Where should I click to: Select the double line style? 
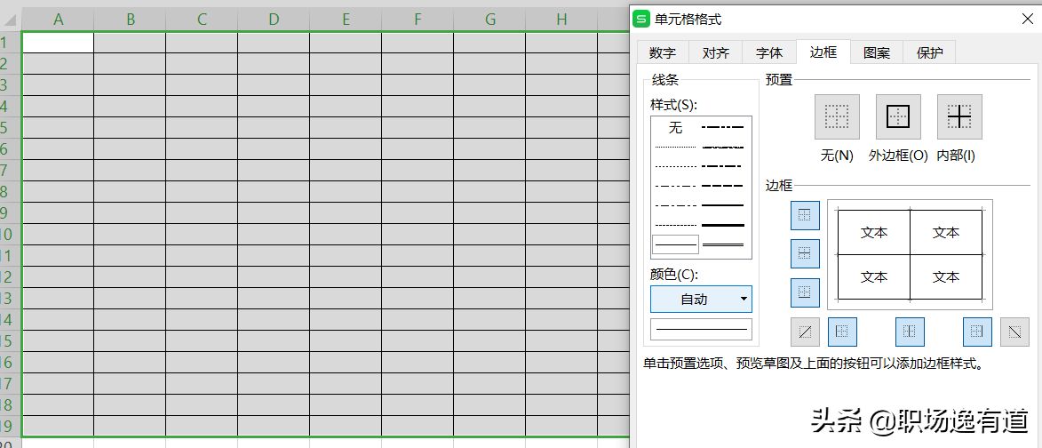click(723, 244)
